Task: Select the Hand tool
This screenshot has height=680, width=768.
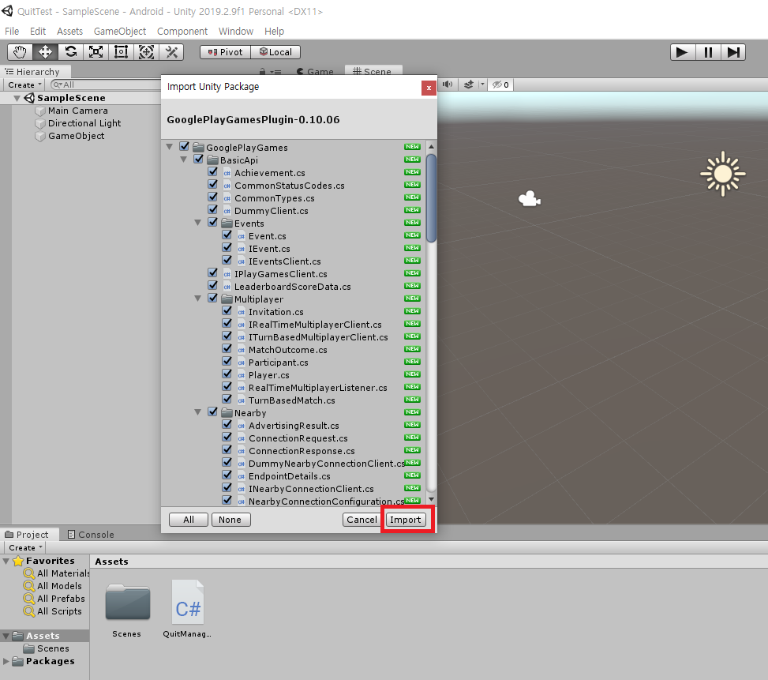Action: tap(20, 52)
